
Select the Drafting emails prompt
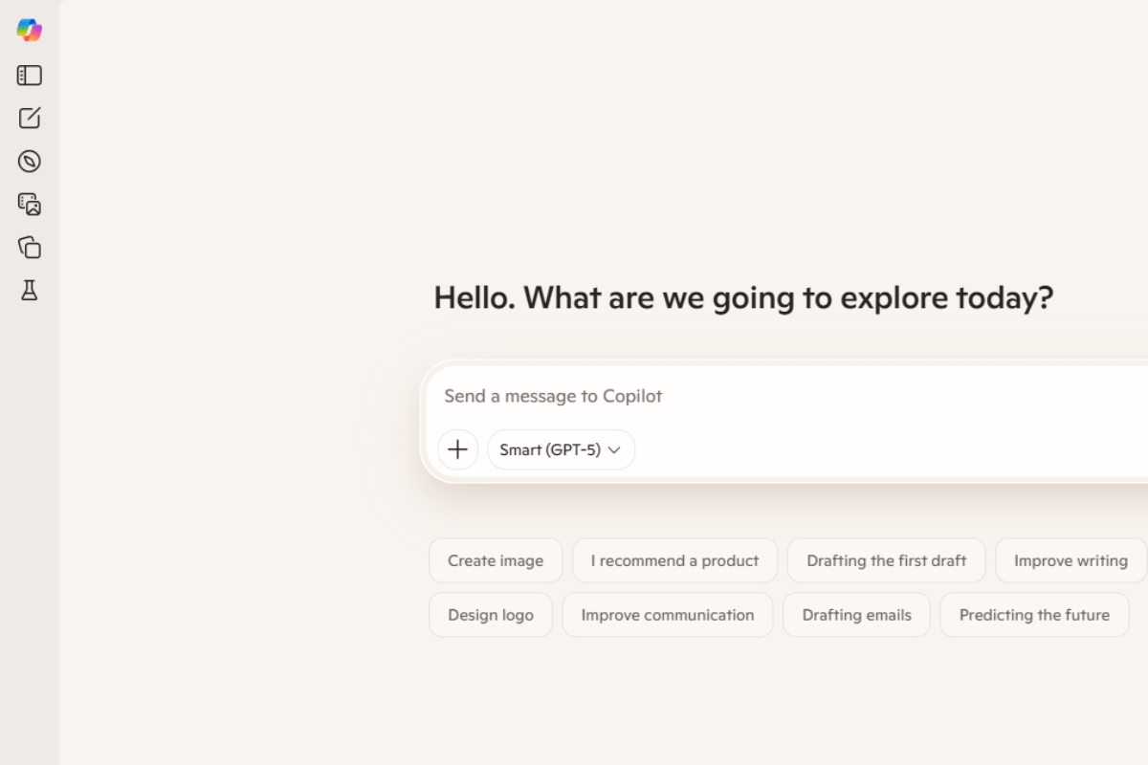pyautogui.click(x=856, y=615)
